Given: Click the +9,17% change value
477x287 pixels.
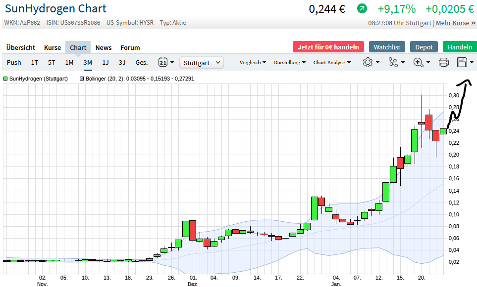Looking at the screenshot, I should tap(397, 9).
